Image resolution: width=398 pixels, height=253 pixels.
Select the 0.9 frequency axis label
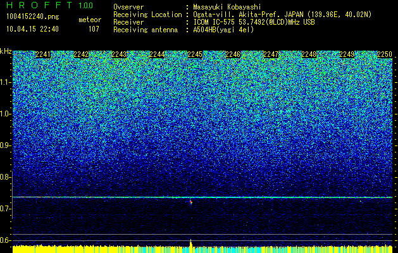(5, 145)
